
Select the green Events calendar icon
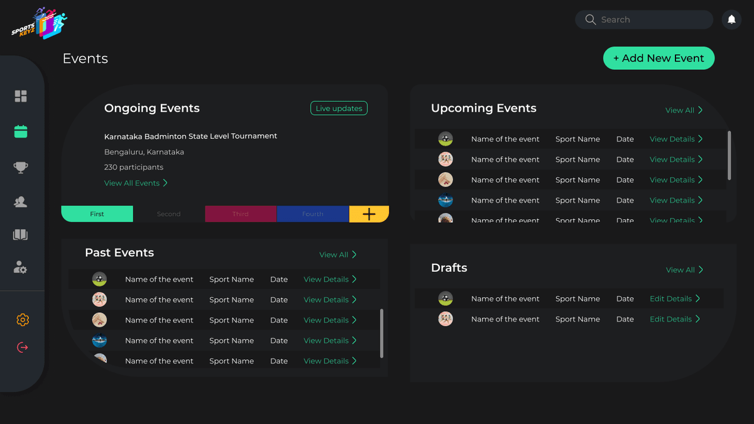coord(21,131)
